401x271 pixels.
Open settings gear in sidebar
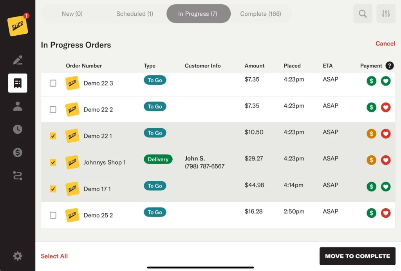click(x=18, y=256)
